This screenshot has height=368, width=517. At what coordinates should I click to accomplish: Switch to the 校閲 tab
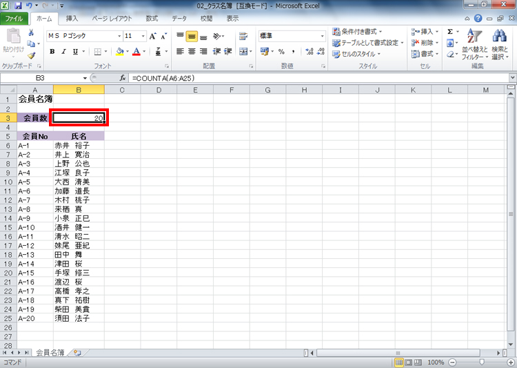click(206, 19)
